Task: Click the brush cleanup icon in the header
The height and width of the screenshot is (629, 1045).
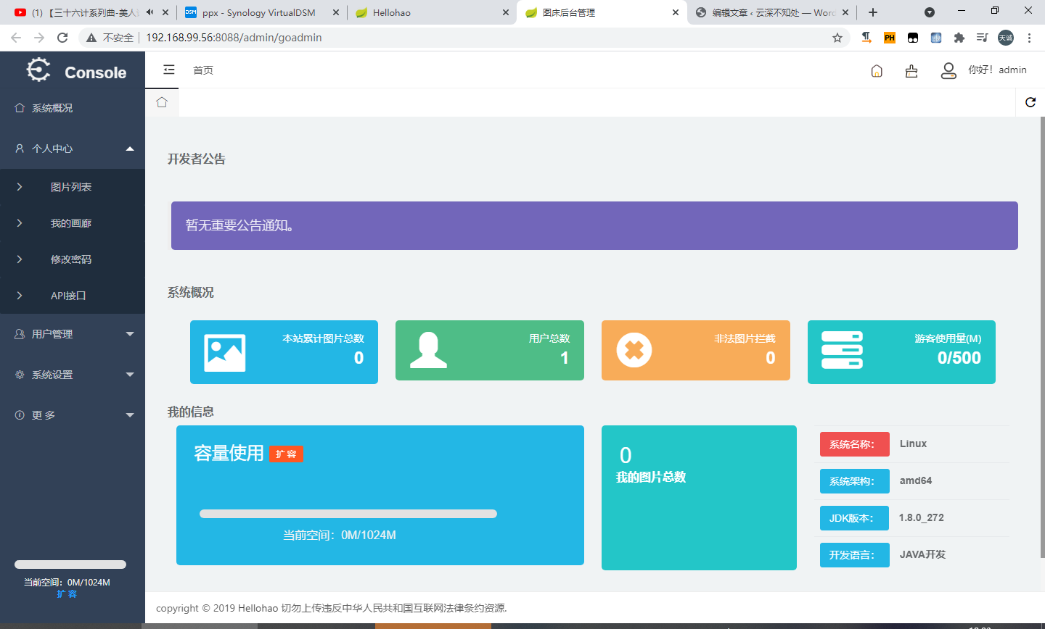Action: pos(911,70)
